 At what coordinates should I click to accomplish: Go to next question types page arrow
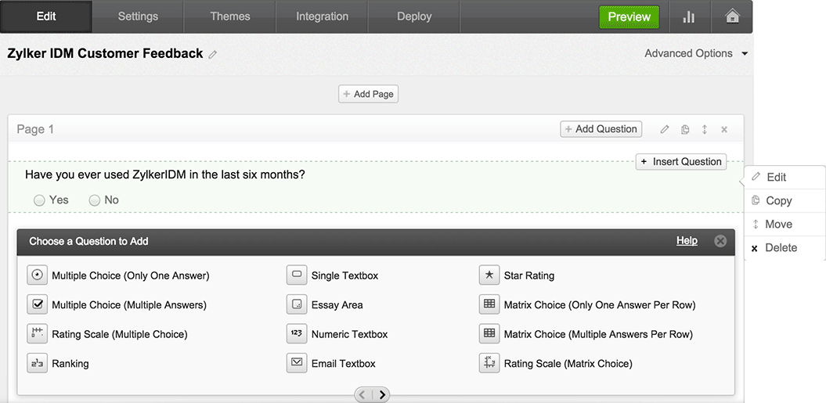tap(382, 394)
